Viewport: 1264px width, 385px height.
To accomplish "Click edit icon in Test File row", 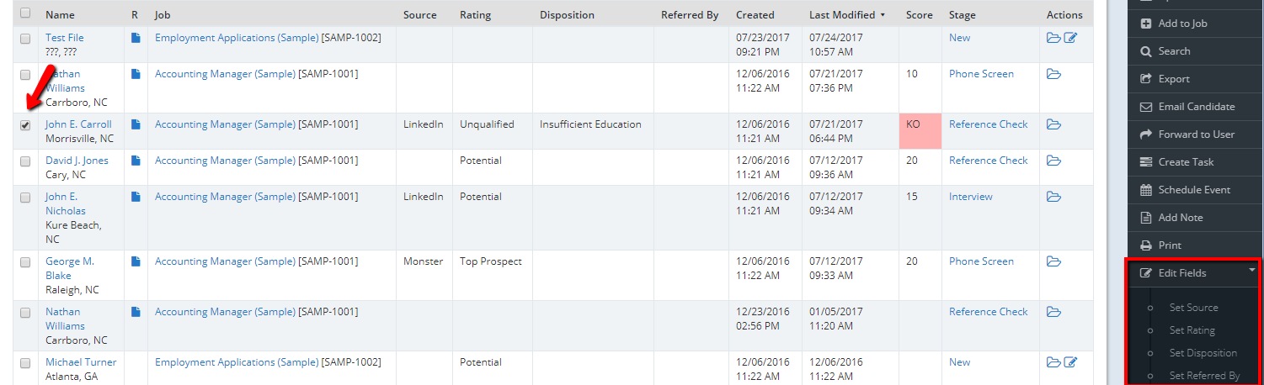I will [1070, 38].
